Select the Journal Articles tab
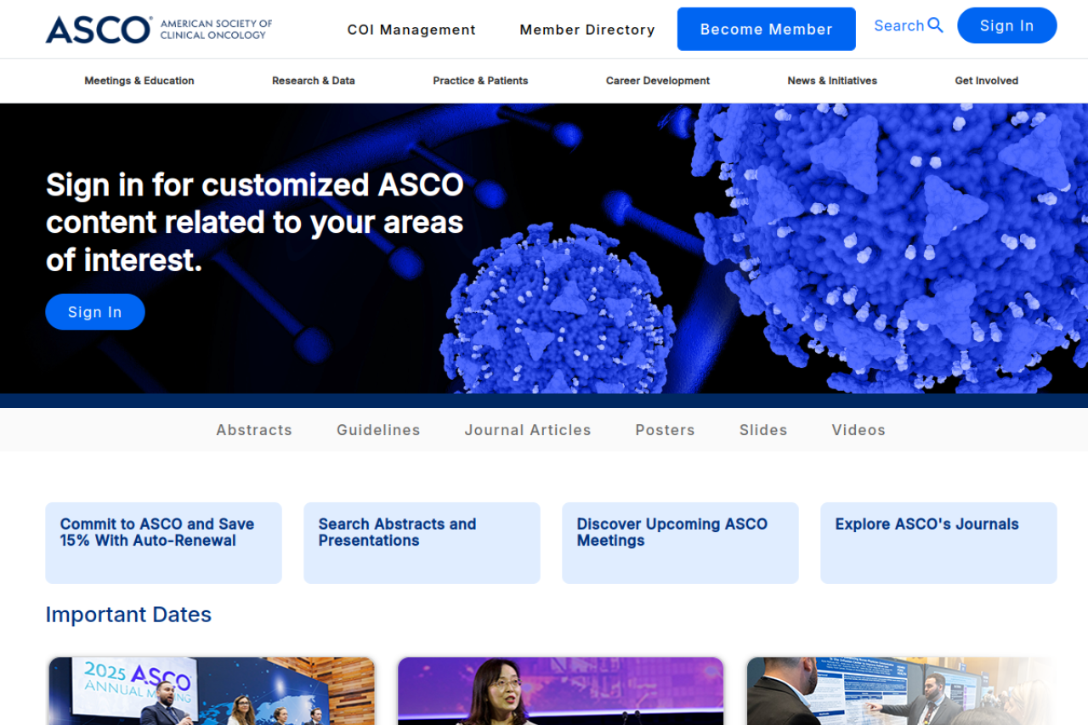The width and height of the screenshot is (1088, 725). point(528,430)
